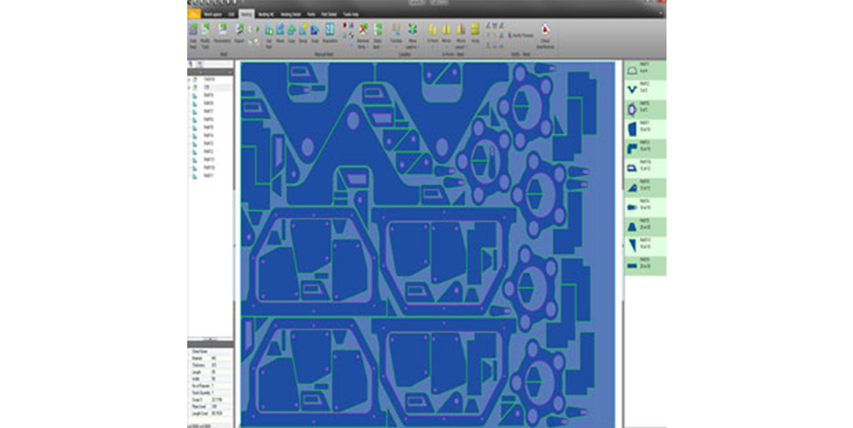
Task: Expand the U-Form dropdown
Action: click(432, 36)
